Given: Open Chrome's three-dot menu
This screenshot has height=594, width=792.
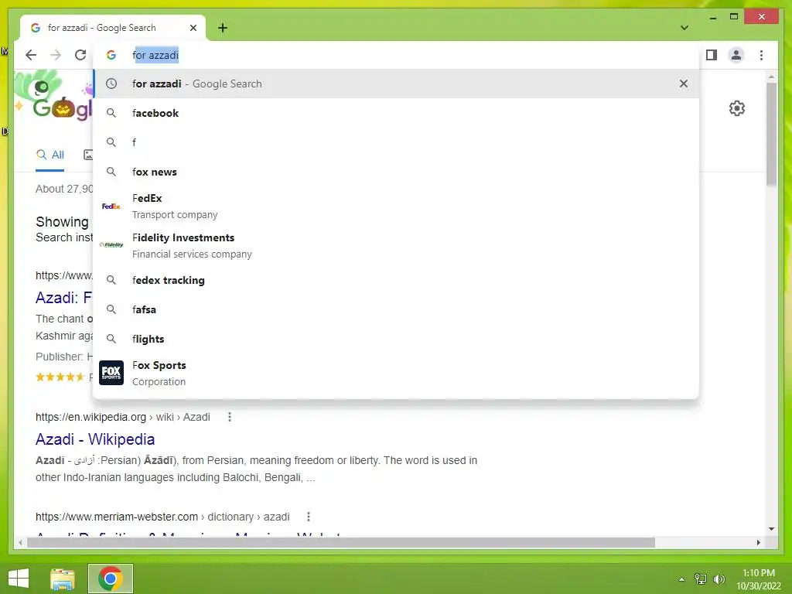Looking at the screenshot, I should pos(761,55).
